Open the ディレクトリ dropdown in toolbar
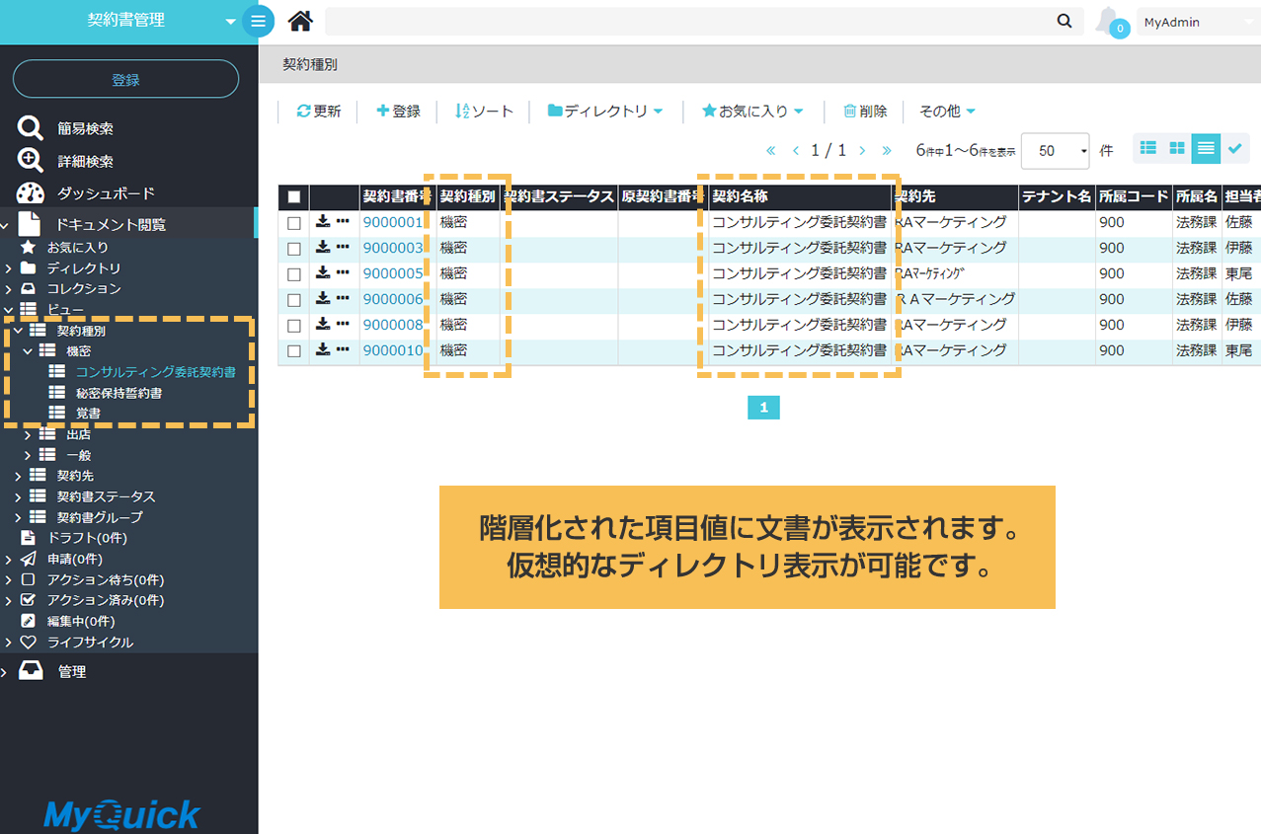 (605, 112)
